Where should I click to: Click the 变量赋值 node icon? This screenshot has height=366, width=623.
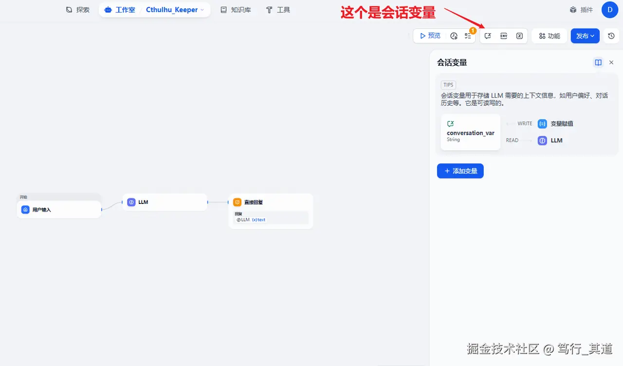coord(542,124)
